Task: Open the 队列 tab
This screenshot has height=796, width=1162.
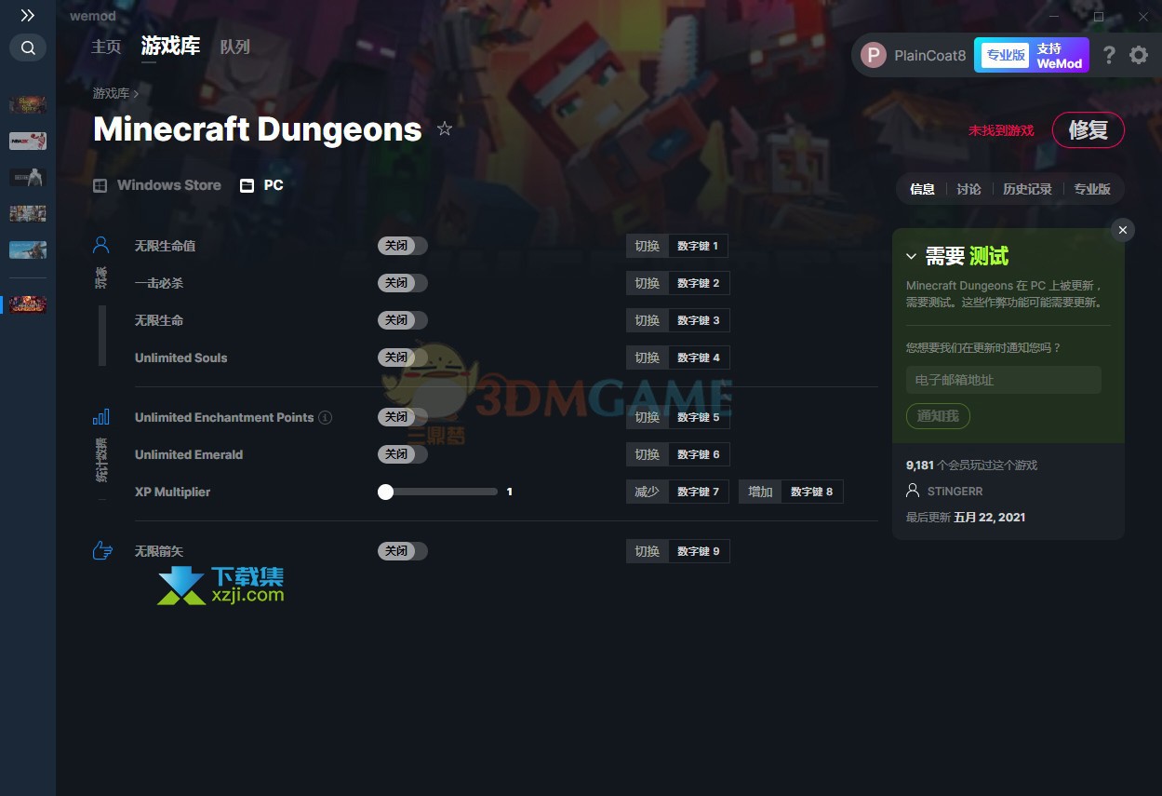Action: 234,47
